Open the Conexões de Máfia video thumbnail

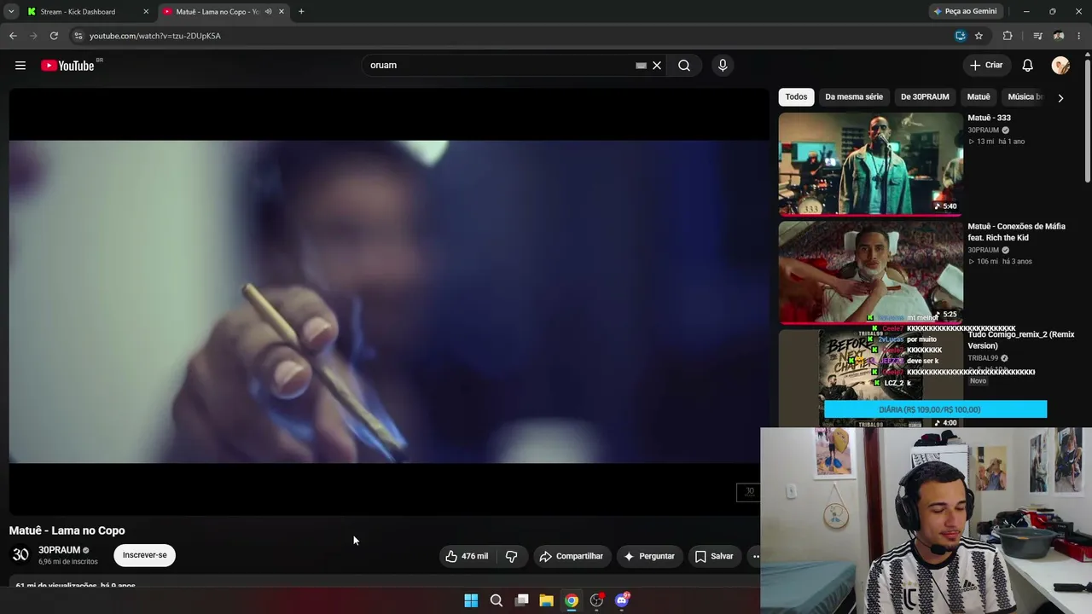(870, 272)
